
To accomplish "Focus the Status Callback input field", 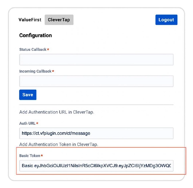I will (96, 60).
